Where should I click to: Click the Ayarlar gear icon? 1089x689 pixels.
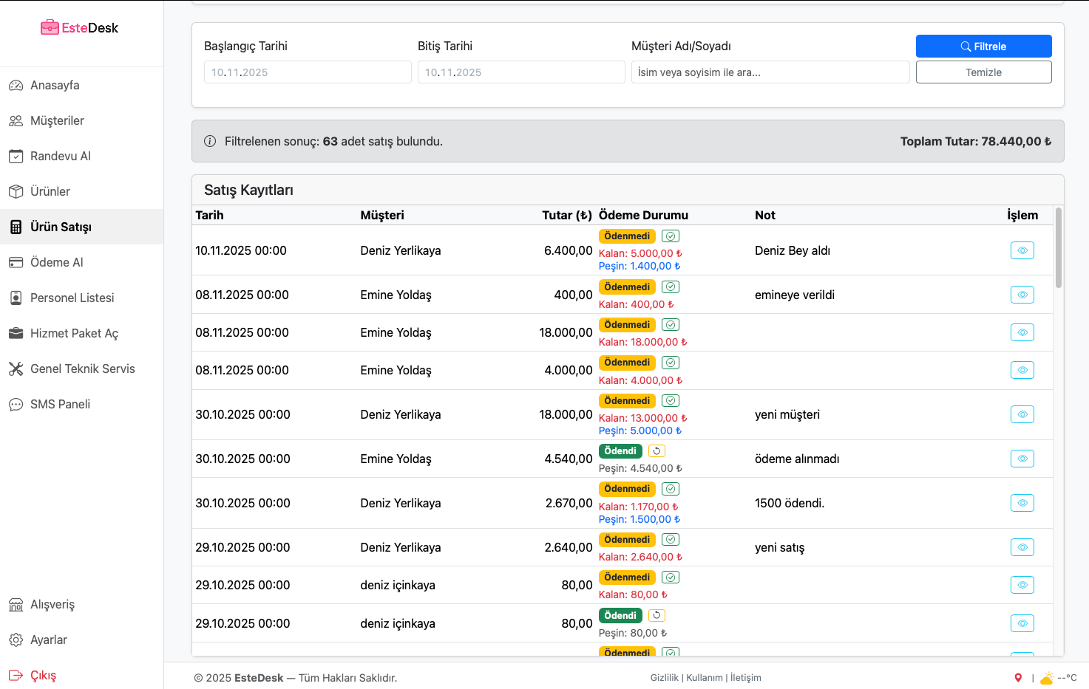point(16,640)
